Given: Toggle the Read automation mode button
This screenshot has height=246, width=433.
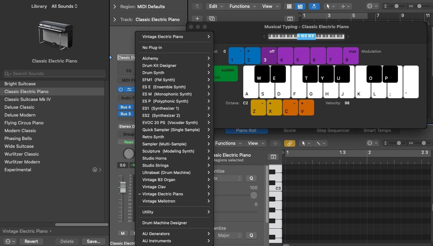Looking at the screenshot, I should [x=127, y=142].
